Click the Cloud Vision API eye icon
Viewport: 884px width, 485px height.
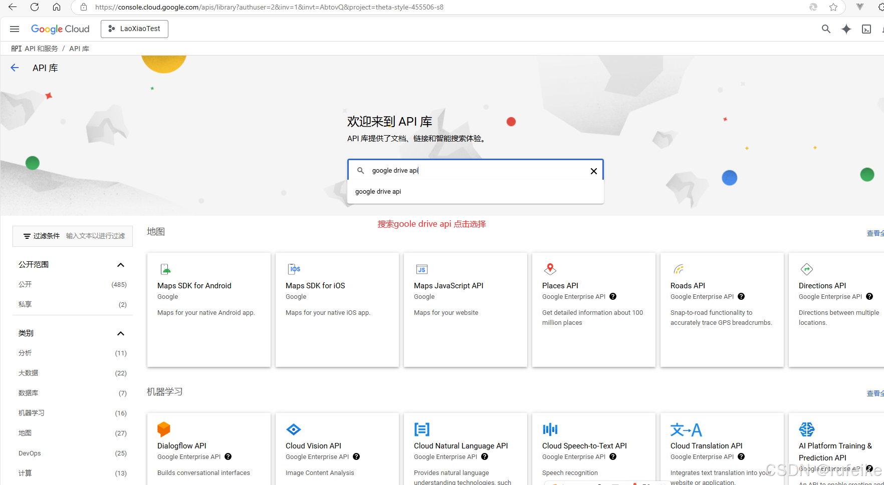tap(294, 429)
